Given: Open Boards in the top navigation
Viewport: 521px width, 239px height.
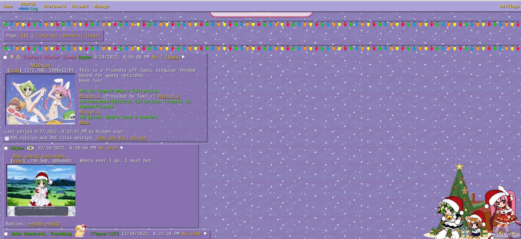Looking at the screenshot, I should 28,4.
